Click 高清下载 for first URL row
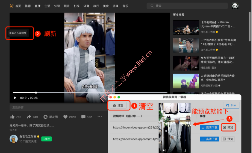 click(209, 128)
